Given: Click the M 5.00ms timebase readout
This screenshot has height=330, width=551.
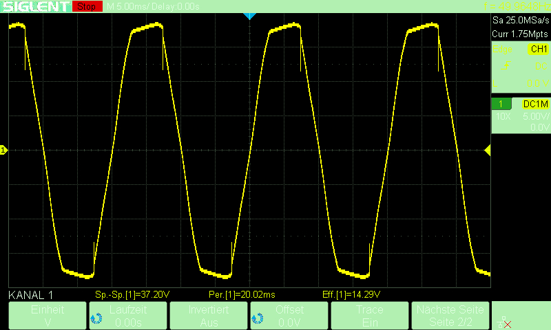Looking at the screenshot, I should pos(128,6).
